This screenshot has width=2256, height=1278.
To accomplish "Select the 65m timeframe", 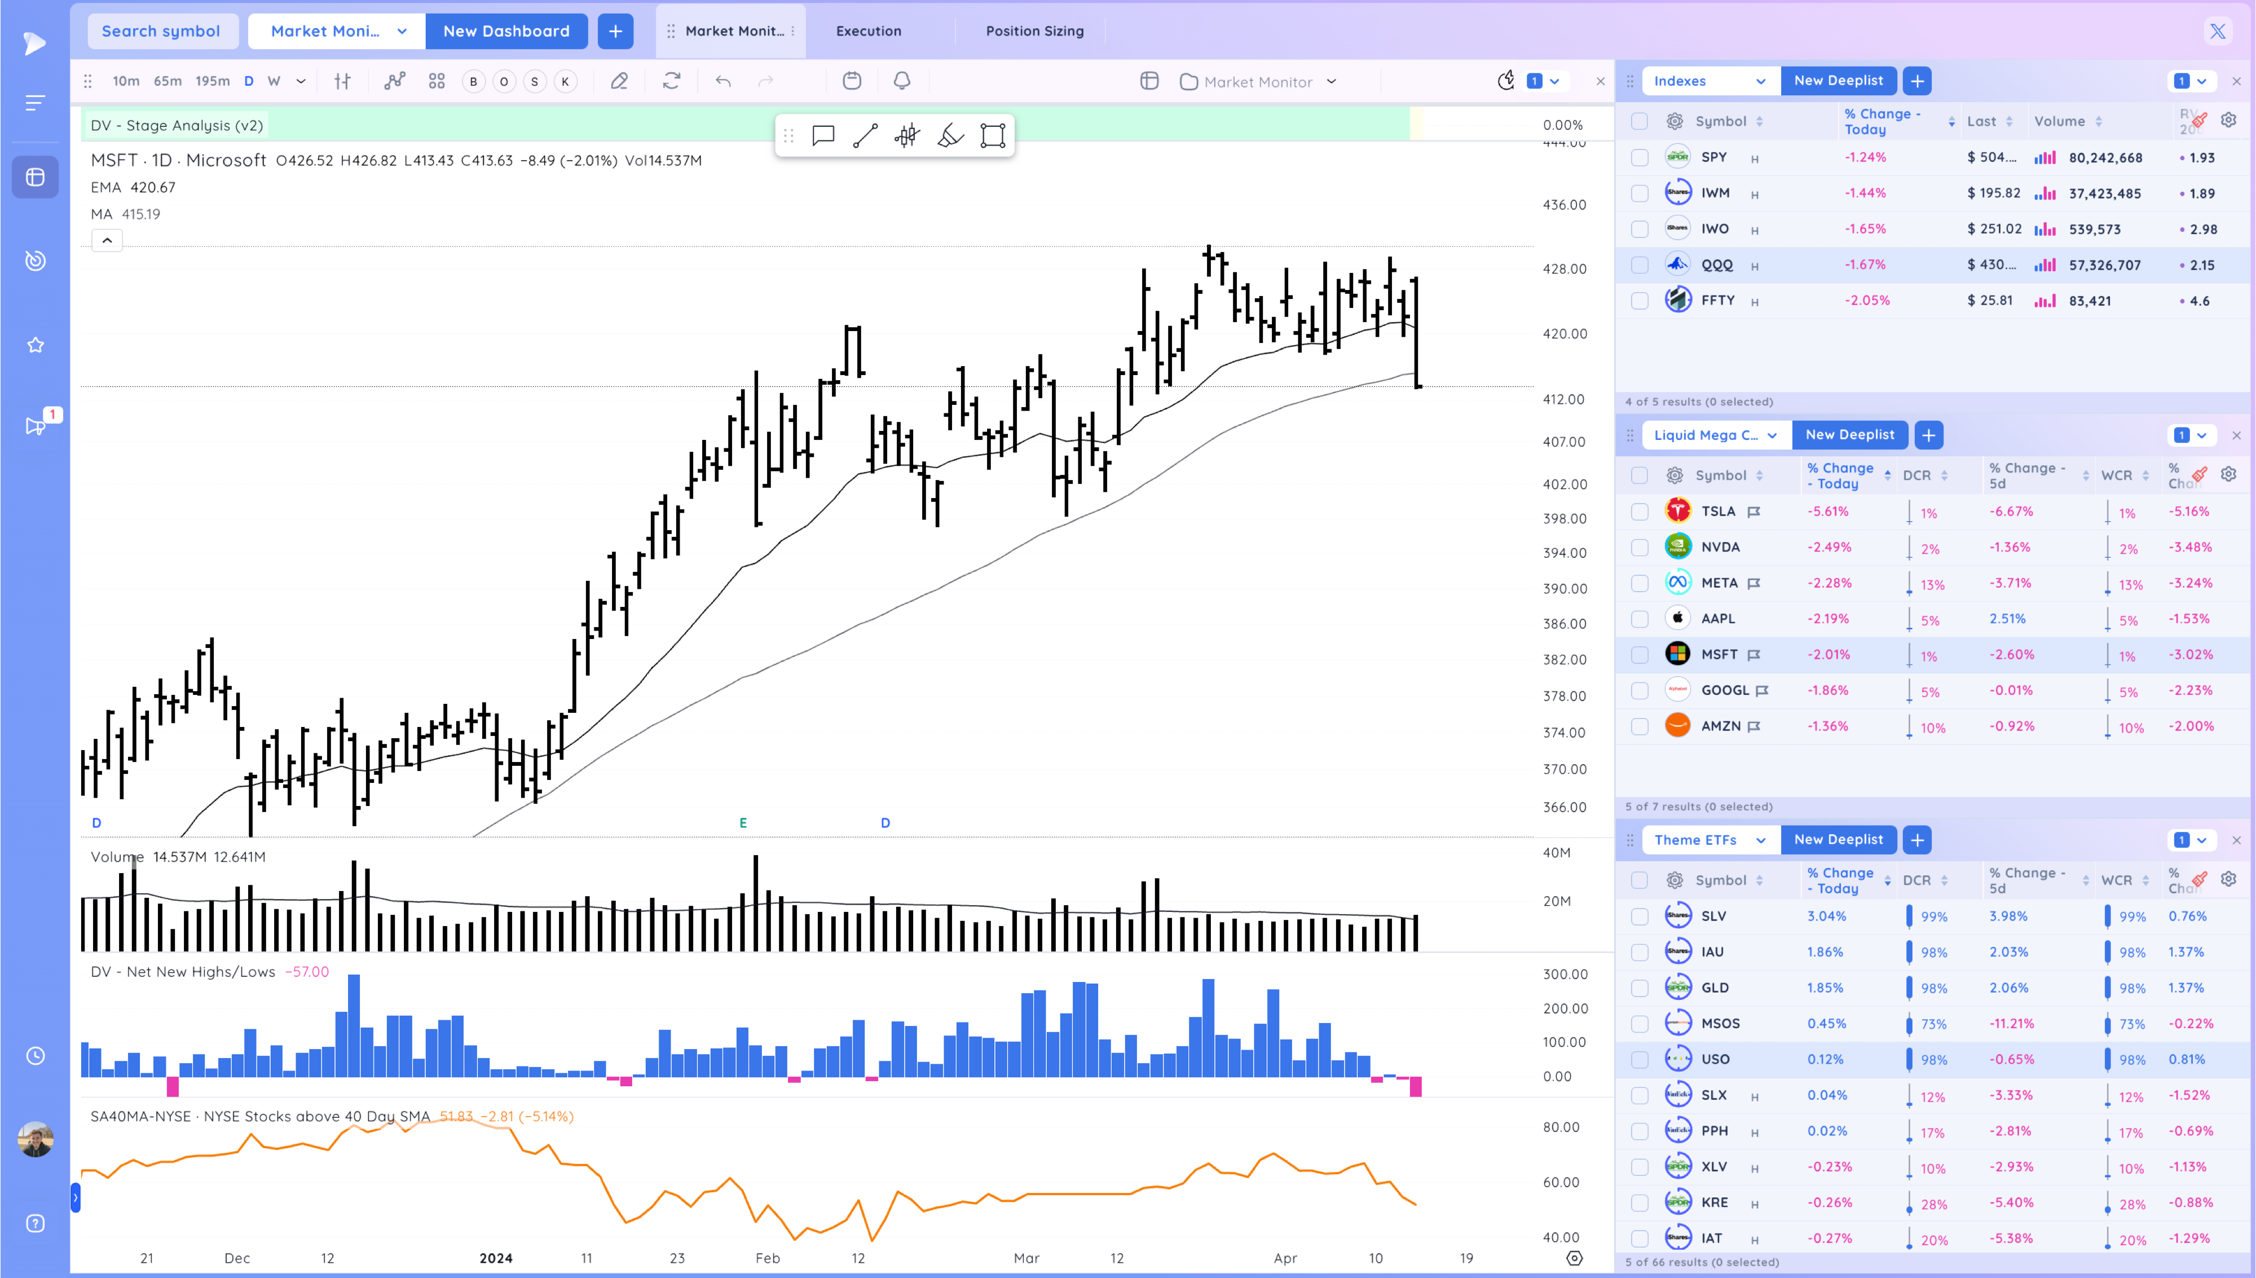I will [x=168, y=82].
